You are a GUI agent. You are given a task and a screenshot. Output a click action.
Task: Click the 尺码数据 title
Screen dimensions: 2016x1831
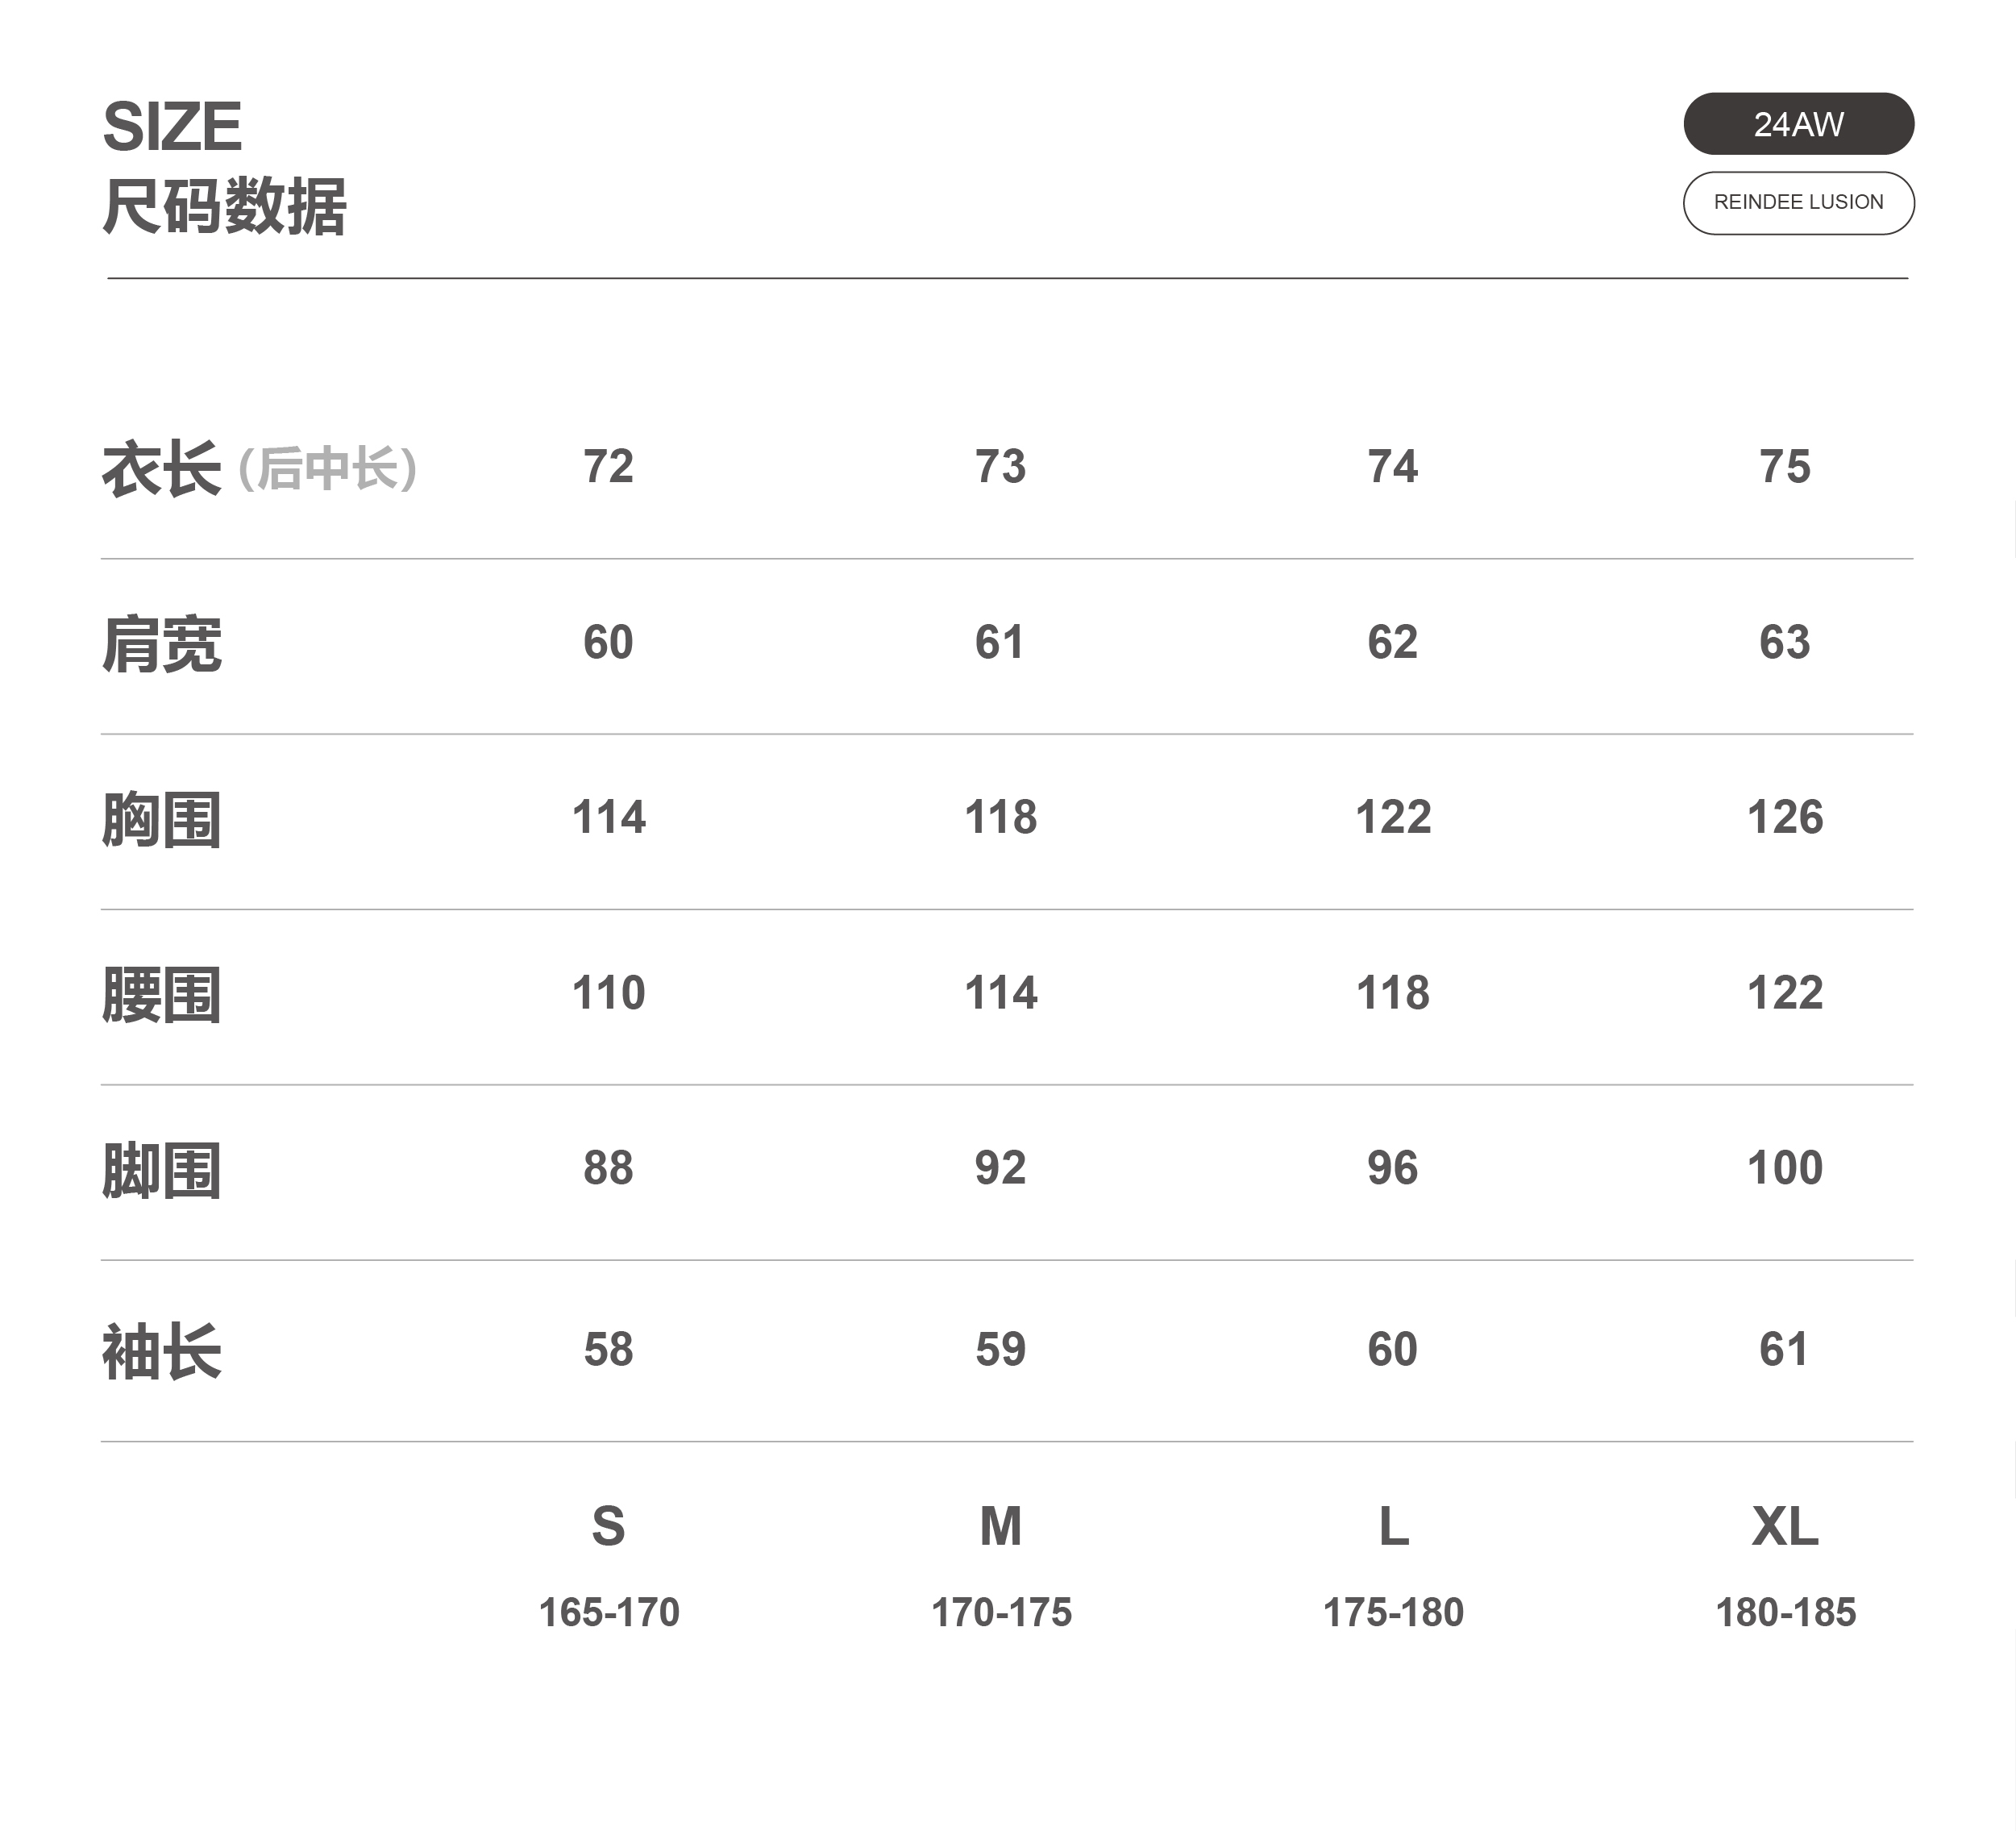(x=224, y=207)
